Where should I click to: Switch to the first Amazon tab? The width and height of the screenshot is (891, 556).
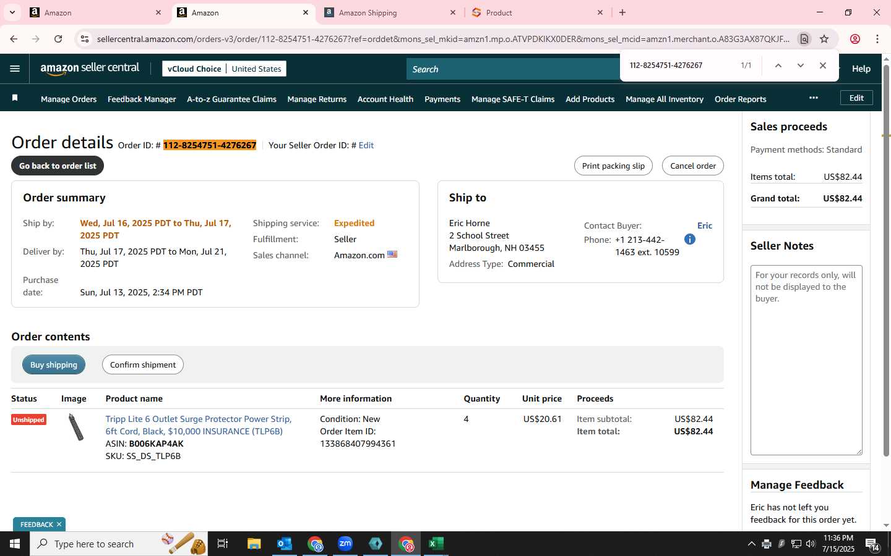[96, 12]
